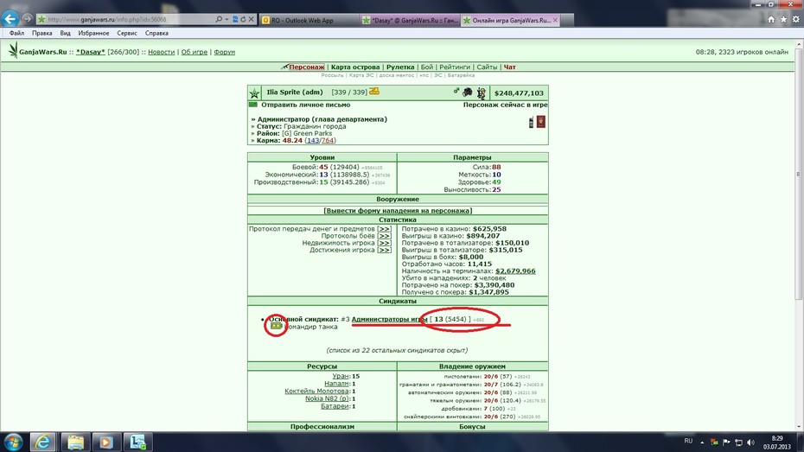Expand Достижения игрока >>
This screenshot has width=804, height=452.
(x=385, y=250)
